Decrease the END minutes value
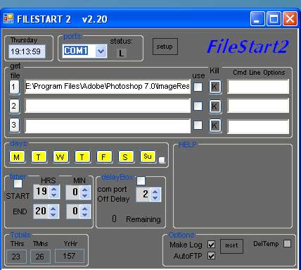Viewport: 301px width, 270px height. [85, 214]
